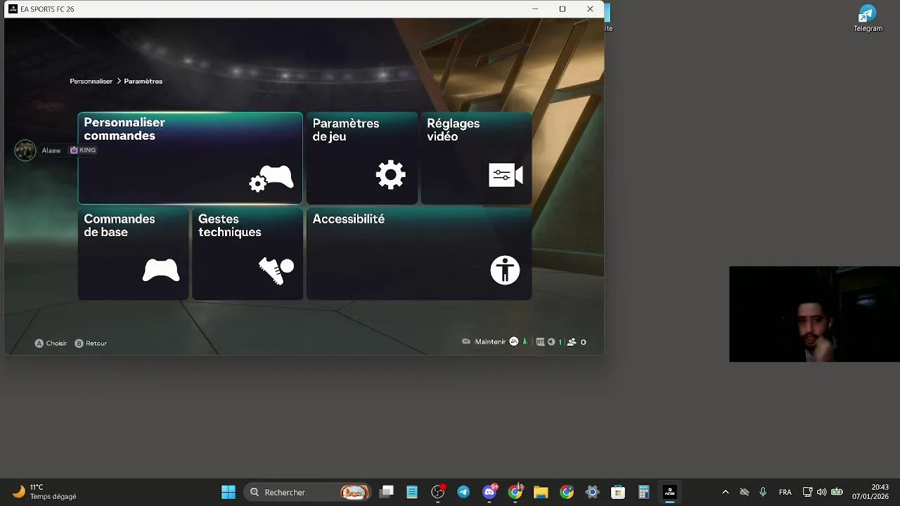Image resolution: width=900 pixels, height=506 pixels.
Task: Open Telegram from the taskbar
Action: pos(464,492)
